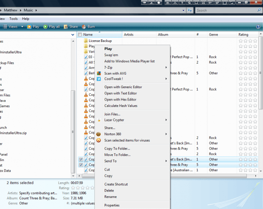
Task: Sort by the Rating column header
Action: click(247, 34)
